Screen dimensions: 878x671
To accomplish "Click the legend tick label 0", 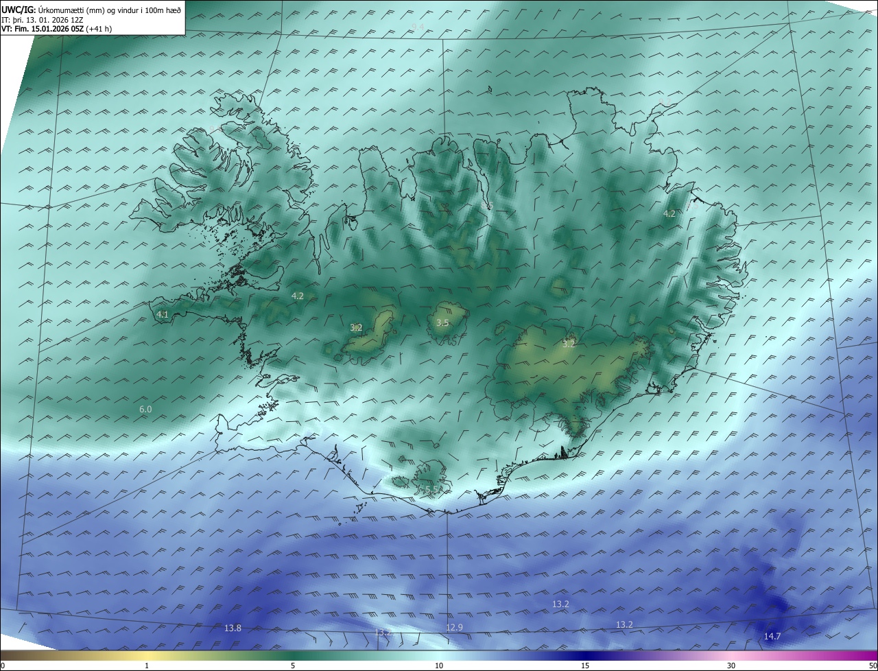I will pos(3,666).
